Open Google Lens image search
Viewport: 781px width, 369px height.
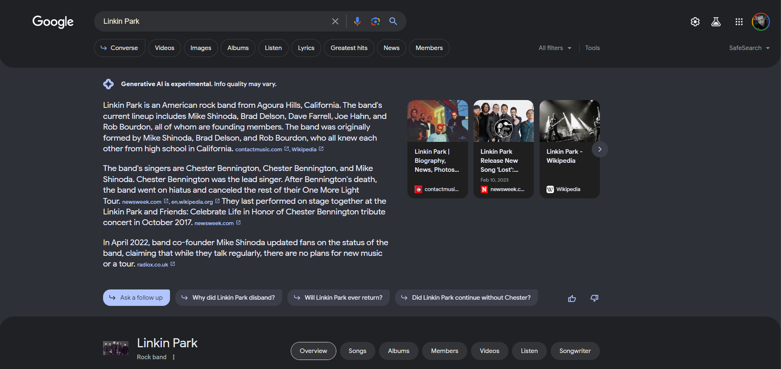(x=375, y=21)
